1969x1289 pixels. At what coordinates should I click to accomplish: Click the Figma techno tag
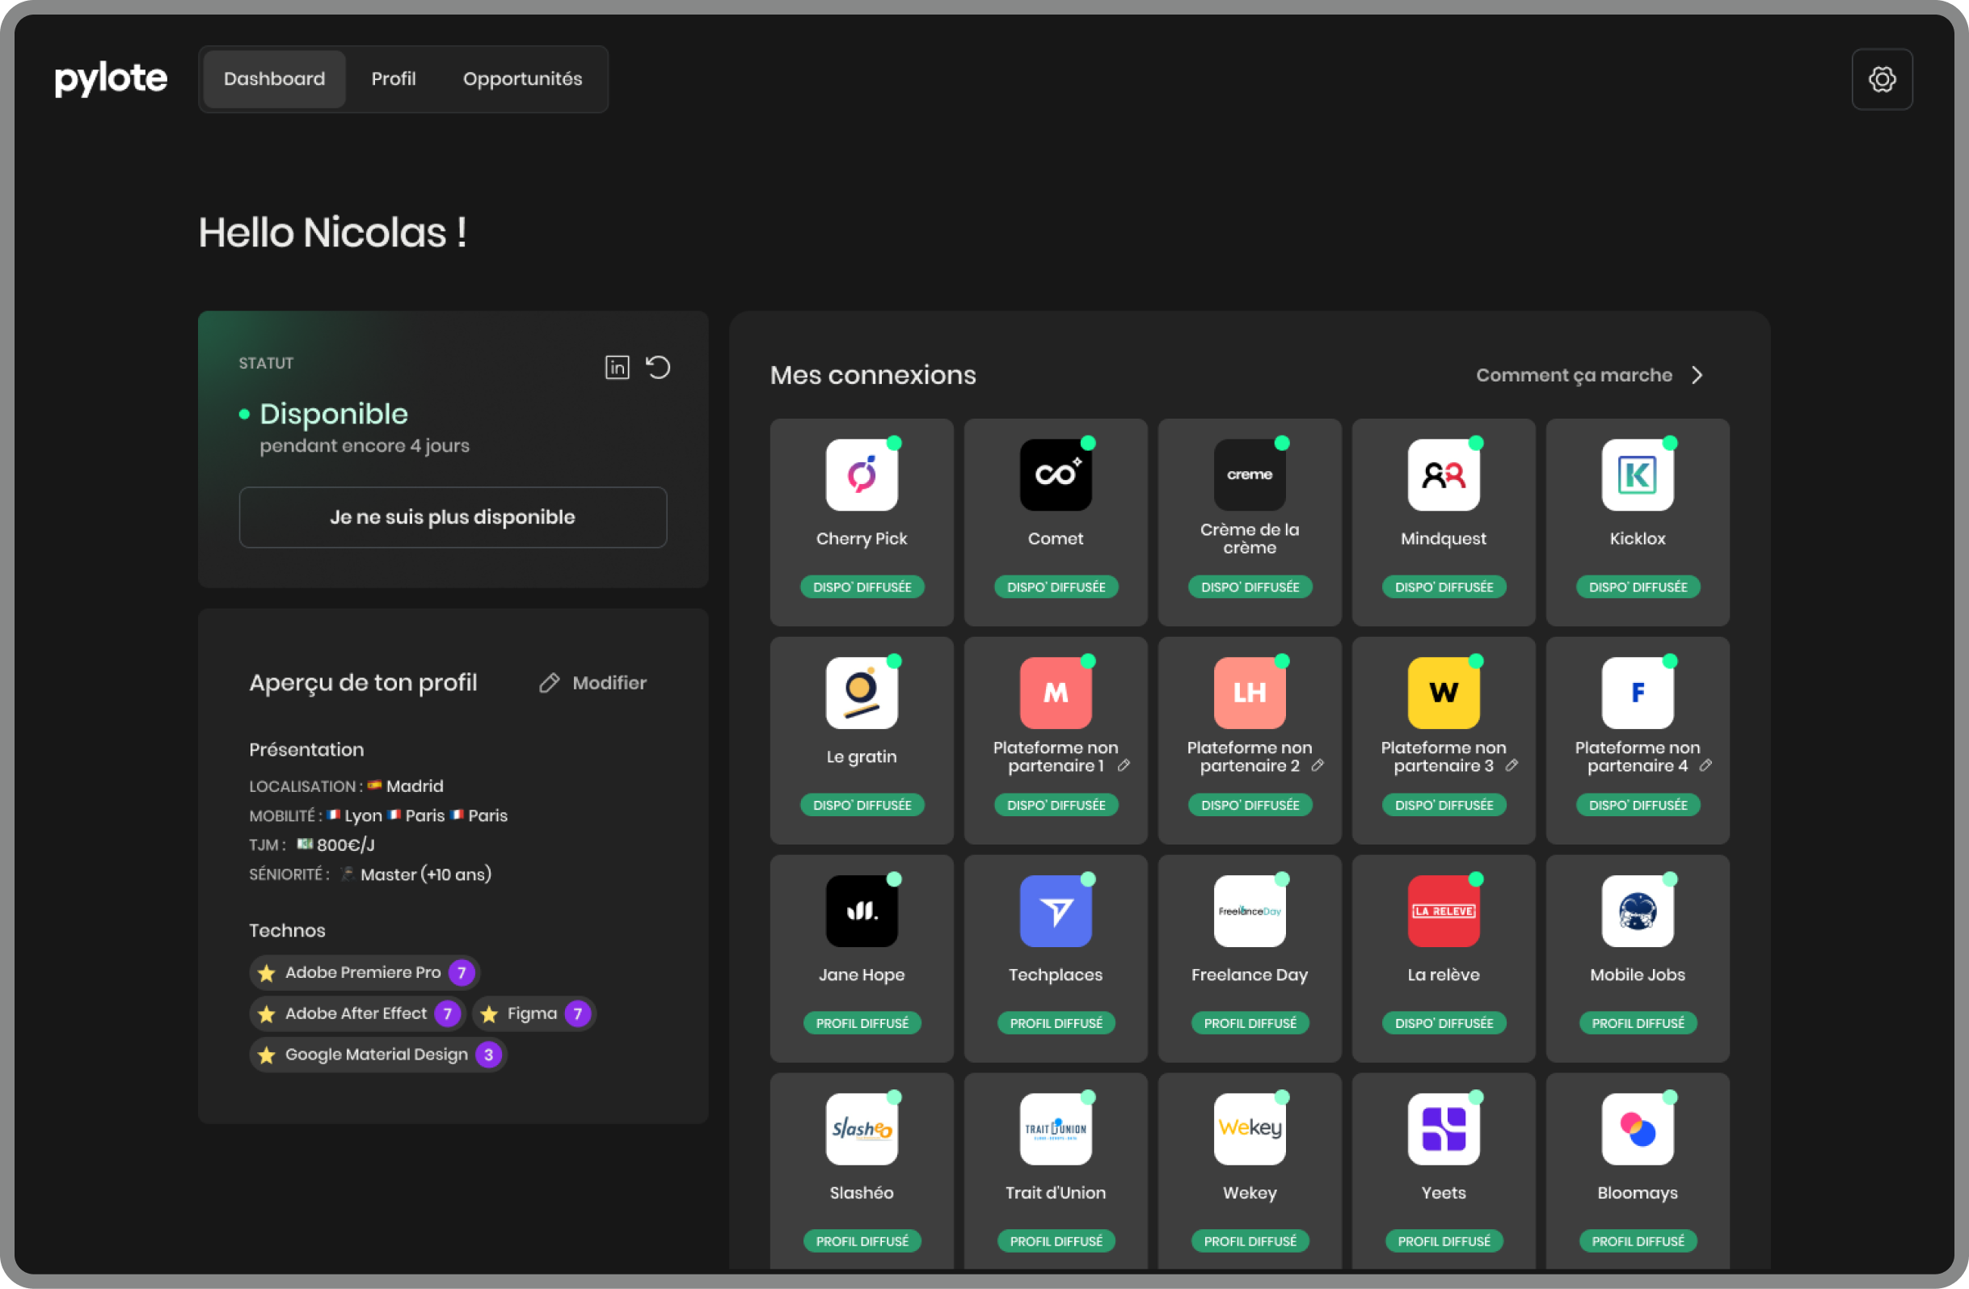tap(533, 1013)
